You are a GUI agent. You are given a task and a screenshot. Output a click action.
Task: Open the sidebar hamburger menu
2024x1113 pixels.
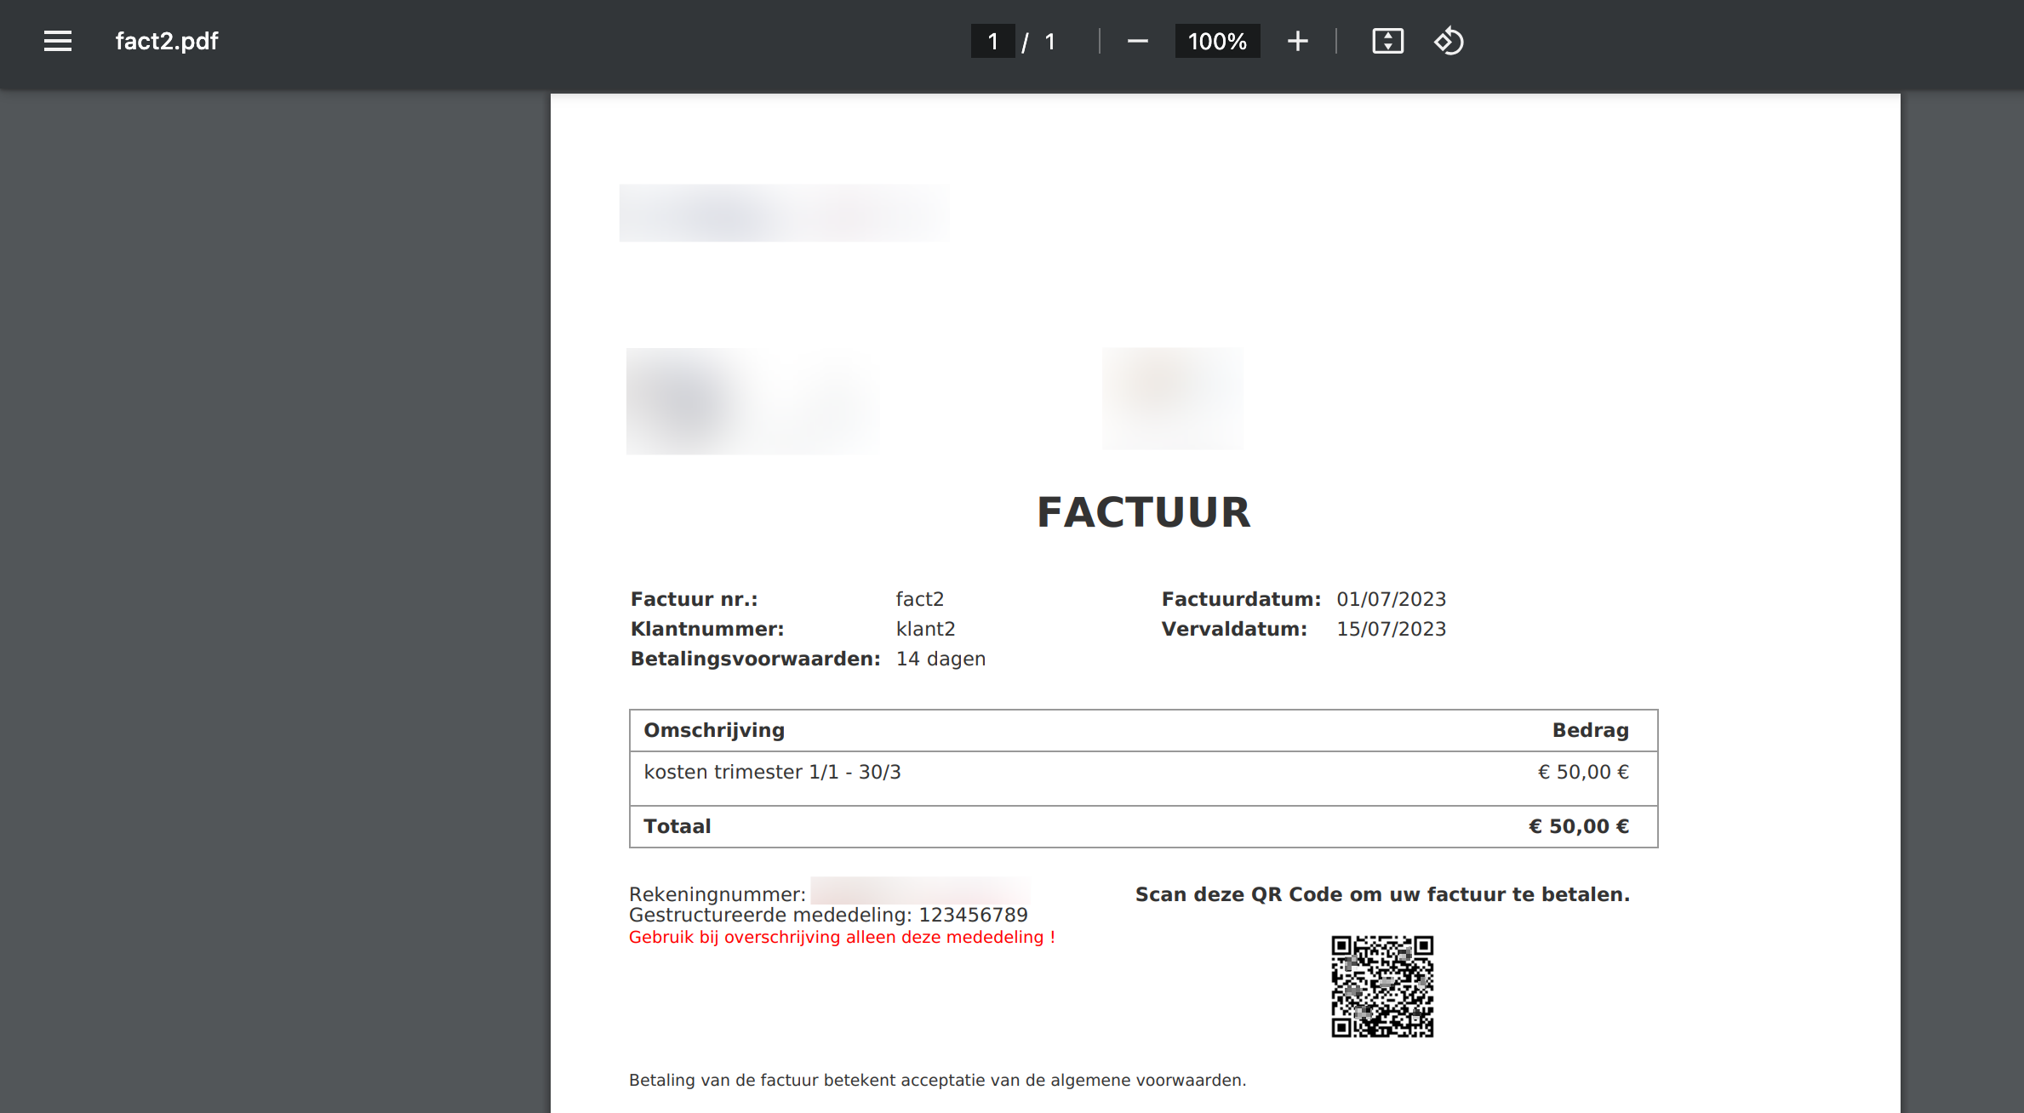[58, 41]
